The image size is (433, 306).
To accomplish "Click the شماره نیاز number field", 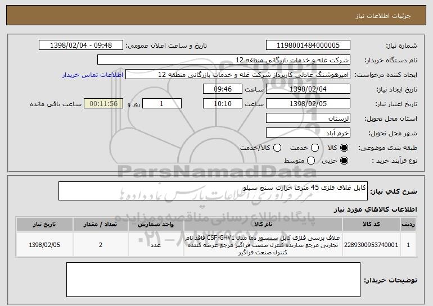I will 307,45.
